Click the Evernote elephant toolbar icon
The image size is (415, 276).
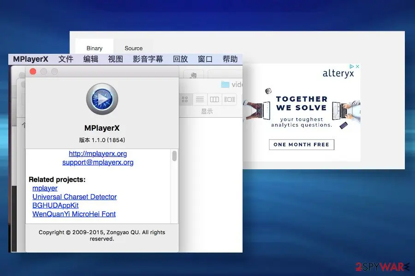pyautogui.click(x=194, y=75)
